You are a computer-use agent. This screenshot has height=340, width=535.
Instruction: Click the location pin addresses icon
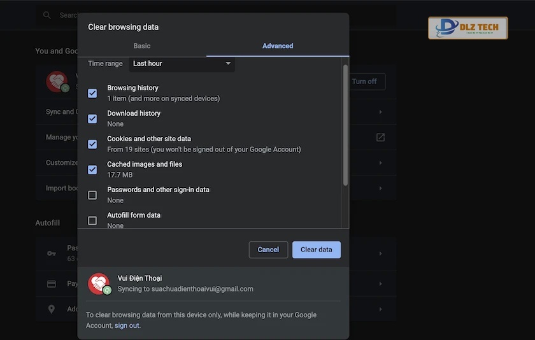click(52, 309)
